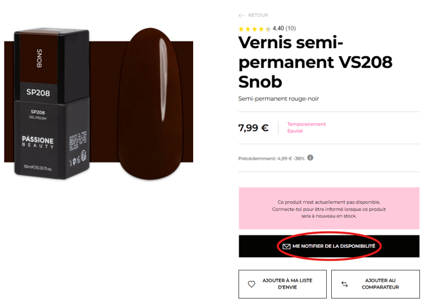Click ME NOTIFIER DE LA DISPONIBILITÉ button
The width and height of the screenshot is (430, 306).
click(329, 246)
